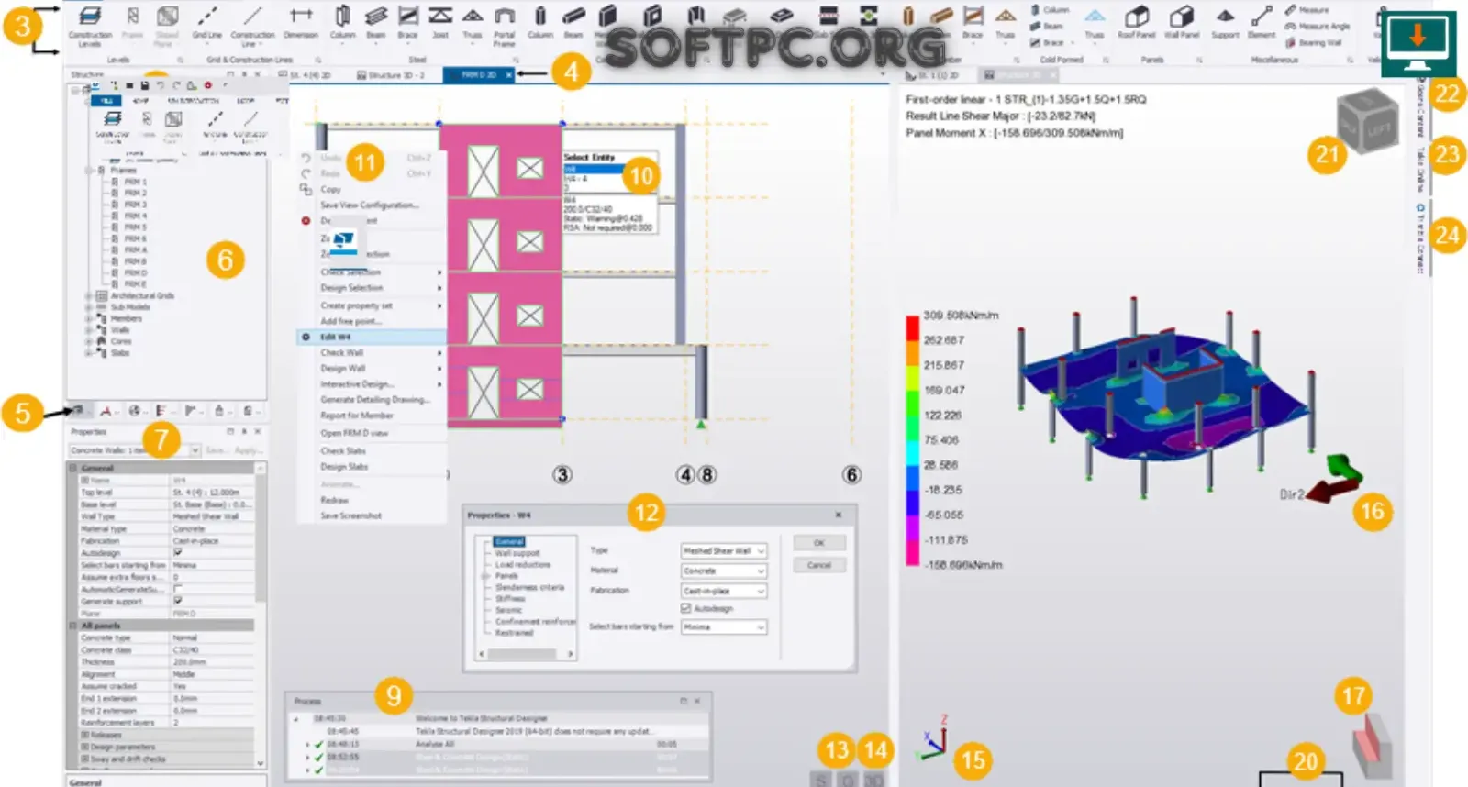
Task: Choose Edit W4 from context menu
Action: (x=372, y=337)
